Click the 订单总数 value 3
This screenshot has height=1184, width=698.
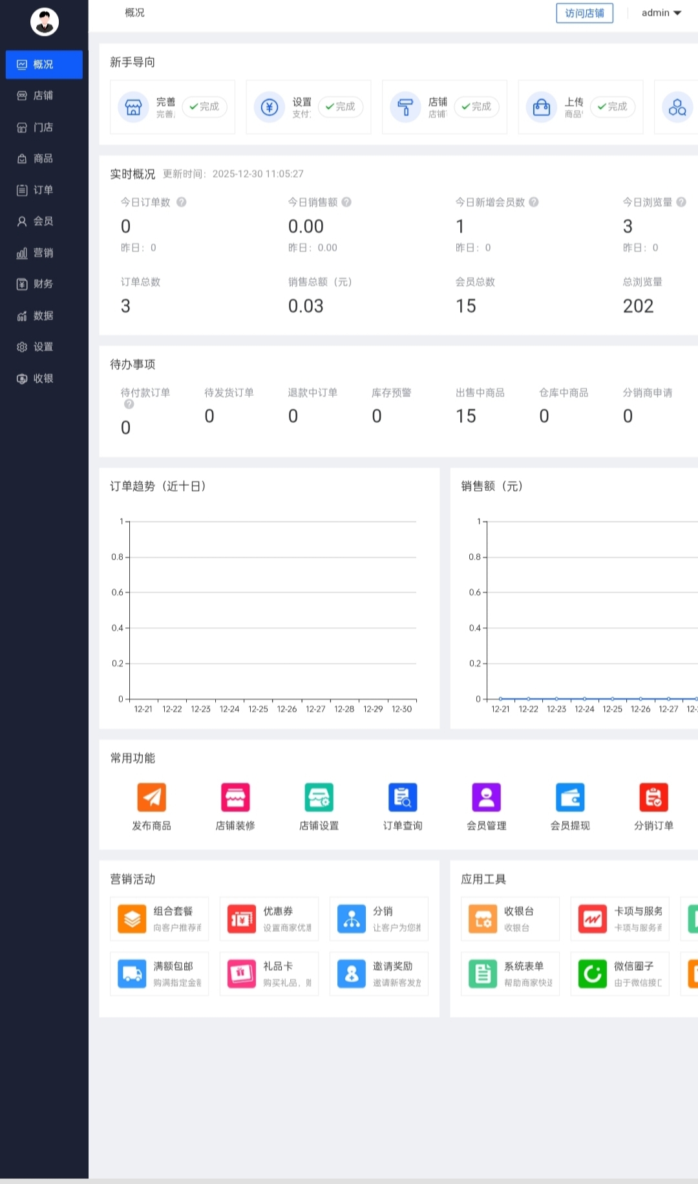pyautogui.click(x=125, y=306)
